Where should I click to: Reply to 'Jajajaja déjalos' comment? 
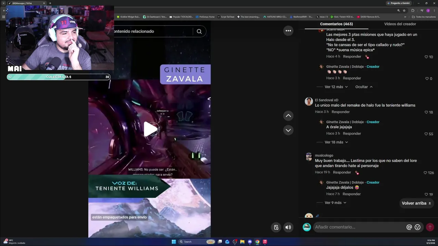(351, 194)
